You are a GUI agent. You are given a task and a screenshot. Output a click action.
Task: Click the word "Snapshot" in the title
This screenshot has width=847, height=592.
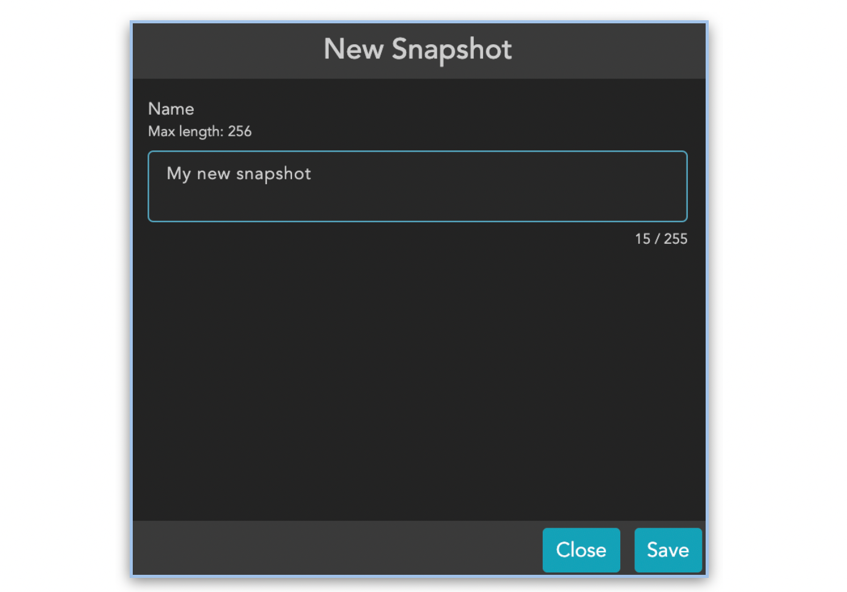click(x=452, y=49)
